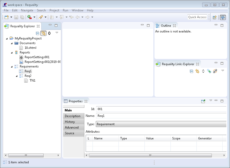230x168 pixels.
Task: Open the Run toolbar dropdown arrow
Action: pos(34,17)
